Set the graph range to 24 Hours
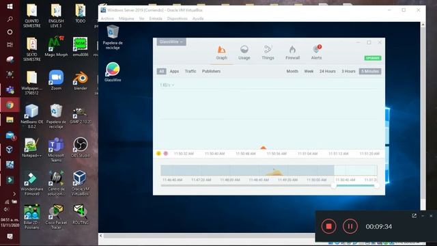Image resolution: width=437 pixels, height=246 pixels. tap(328, 71)
